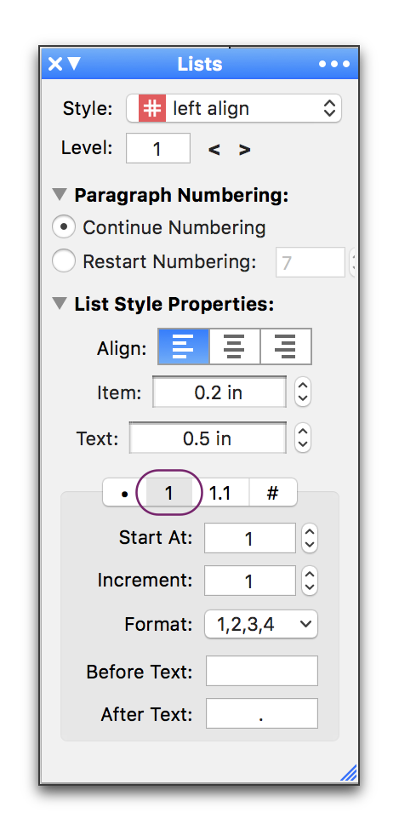Select right alignment icon
The image size is (399, 830).
286,346
